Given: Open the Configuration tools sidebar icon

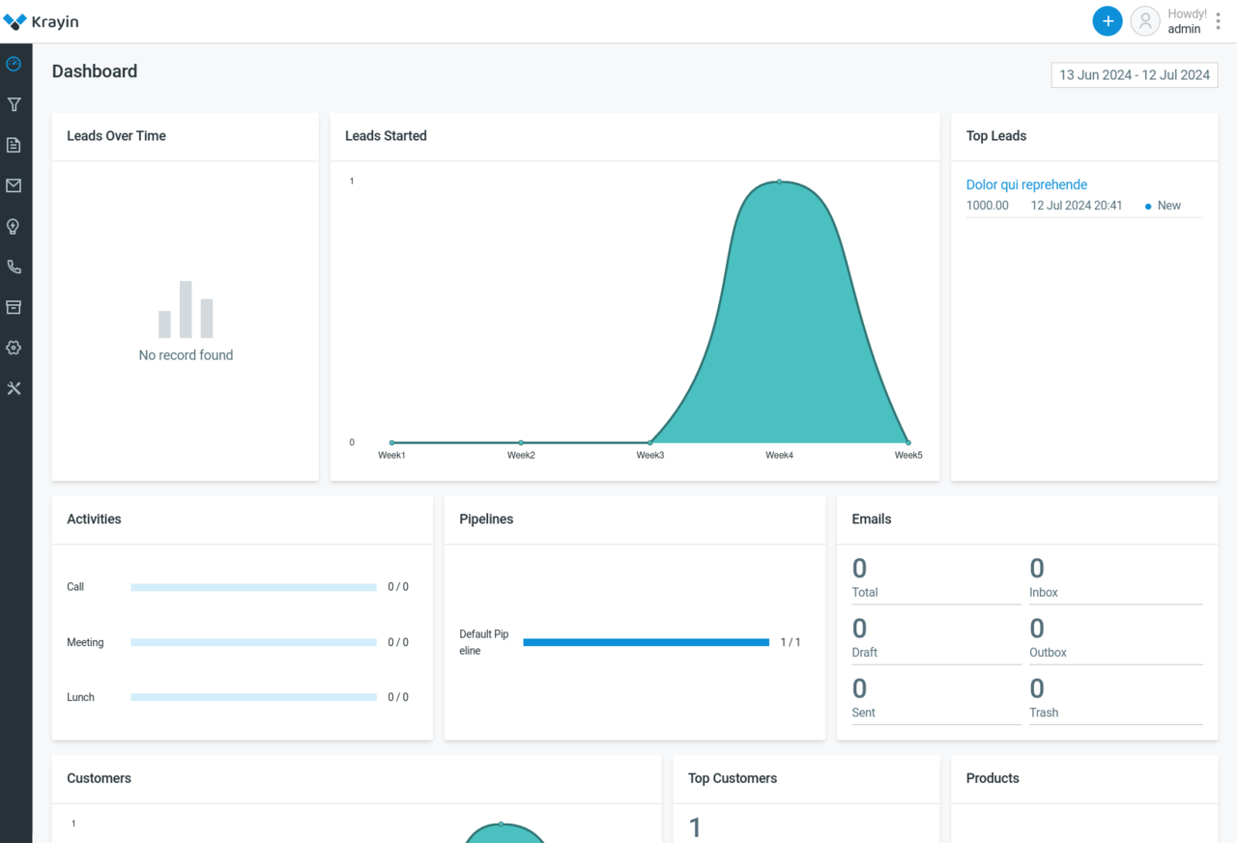Looking at the screenshot, I should coord(14,388).
